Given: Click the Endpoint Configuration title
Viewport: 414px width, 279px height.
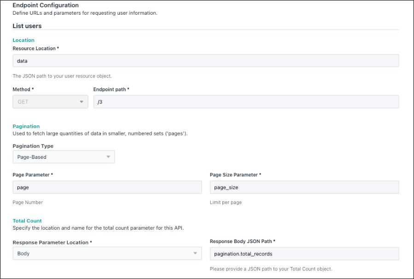Looking at the screenshot, I should click(46, 5).
